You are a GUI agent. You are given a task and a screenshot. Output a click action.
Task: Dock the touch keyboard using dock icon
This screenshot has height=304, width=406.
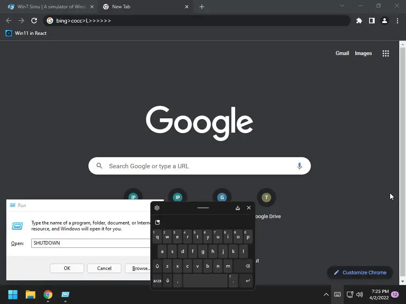(238, 208)
